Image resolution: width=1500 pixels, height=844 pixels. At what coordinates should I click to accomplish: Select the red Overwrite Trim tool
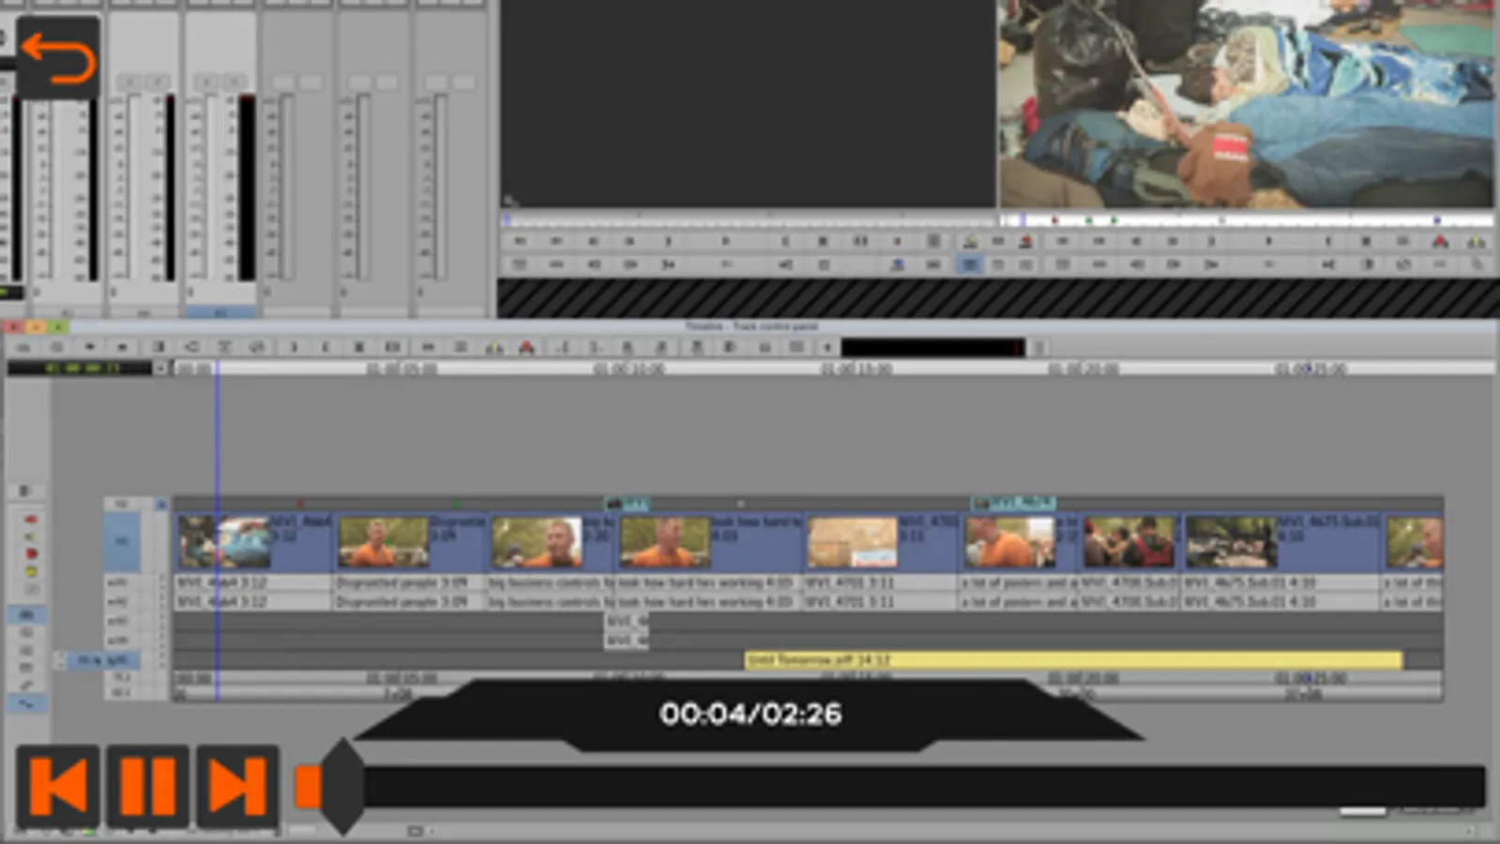point(31,553)
